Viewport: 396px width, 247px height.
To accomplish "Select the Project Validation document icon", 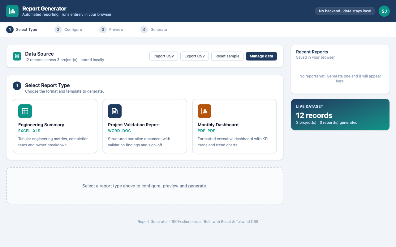I will tap(115, 111).
